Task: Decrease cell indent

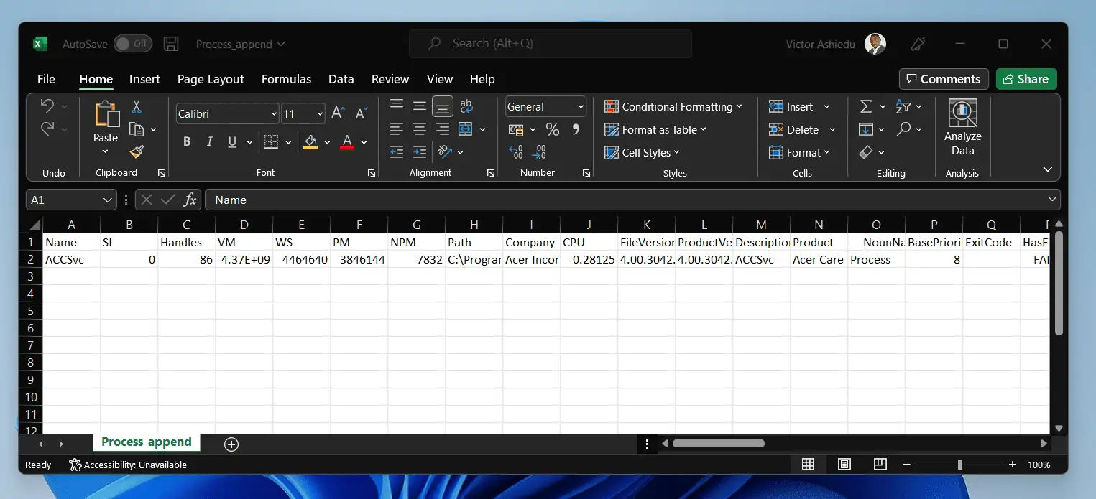Action: (x=397, y=152)
